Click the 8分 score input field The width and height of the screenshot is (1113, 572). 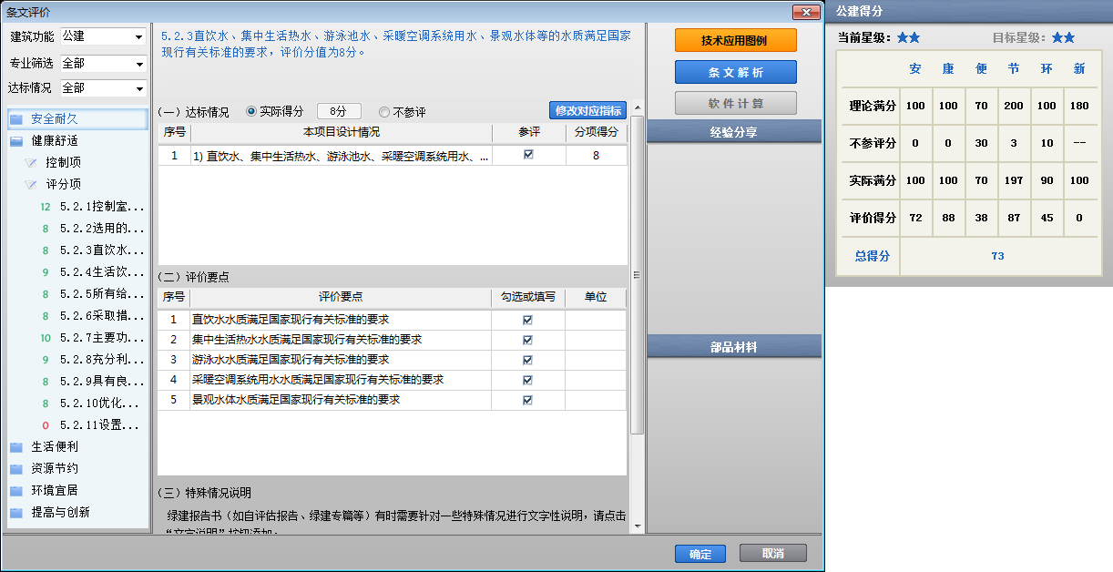click(339, 111)
